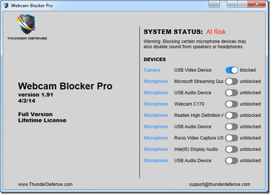
Task: Toggle USB Audio Device listed after Realtek
Action: point(232,127)
